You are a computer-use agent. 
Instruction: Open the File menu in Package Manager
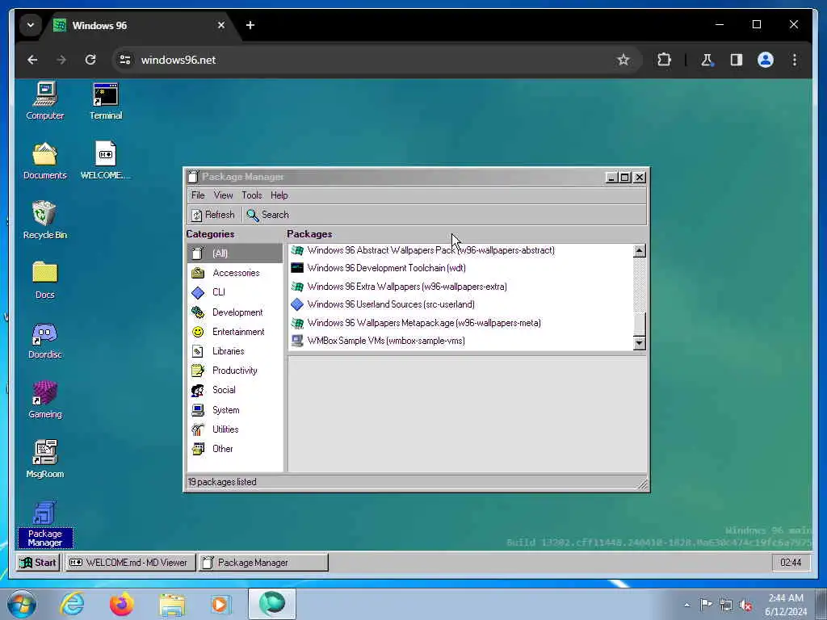coord(198,195)
